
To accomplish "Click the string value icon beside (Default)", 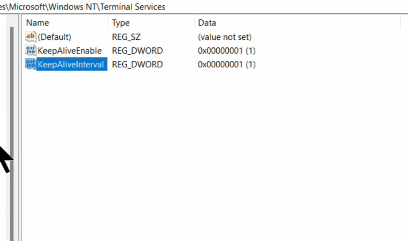I will point(30,37).
